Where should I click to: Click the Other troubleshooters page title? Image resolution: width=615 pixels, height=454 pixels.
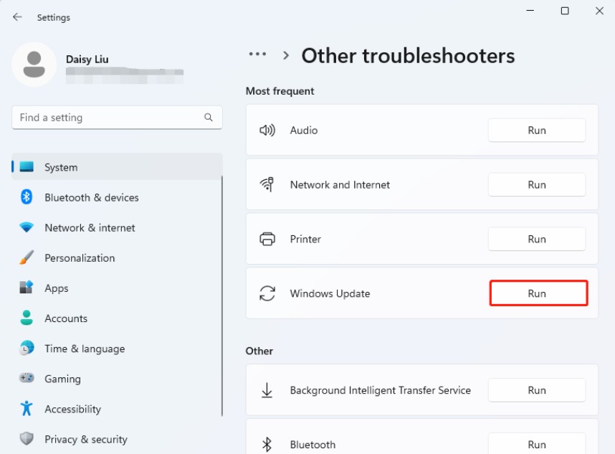click(x=408, y=55)
